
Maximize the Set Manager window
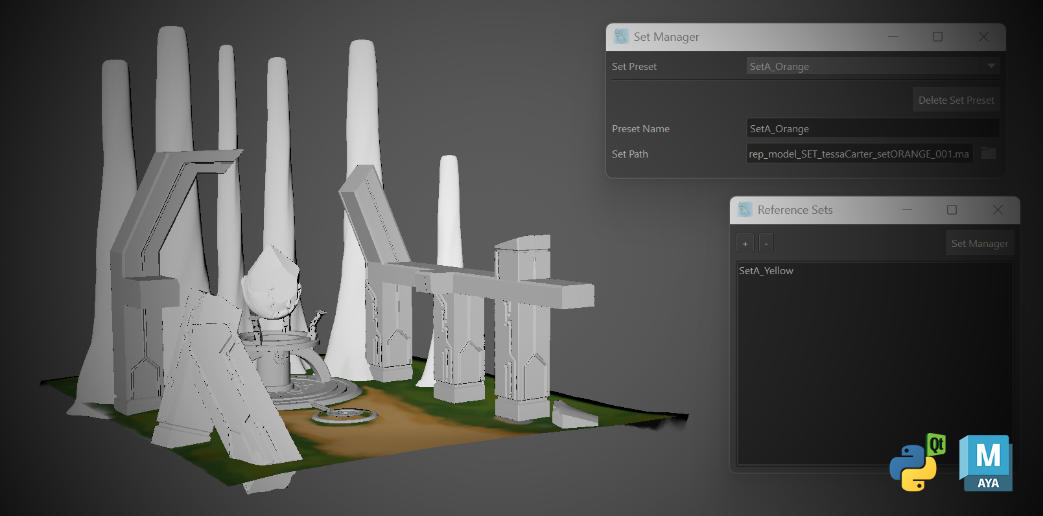point(937,37)
